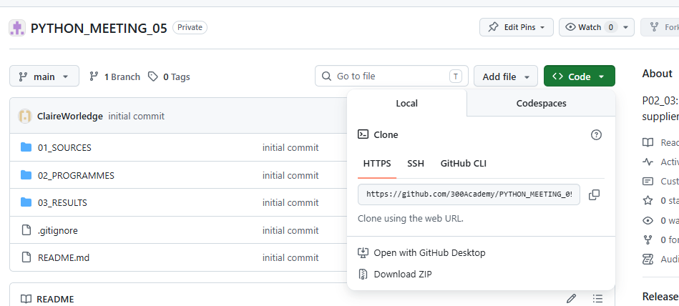Screen dimensions: 679x306
Task: Open the latest 'initial commit' message link beside ClaireWorledge
Action: tap(137, 116)
